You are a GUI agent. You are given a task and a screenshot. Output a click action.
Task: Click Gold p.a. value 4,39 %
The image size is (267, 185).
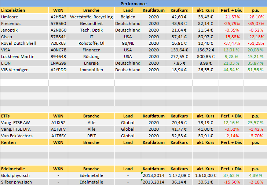[255, 175]
